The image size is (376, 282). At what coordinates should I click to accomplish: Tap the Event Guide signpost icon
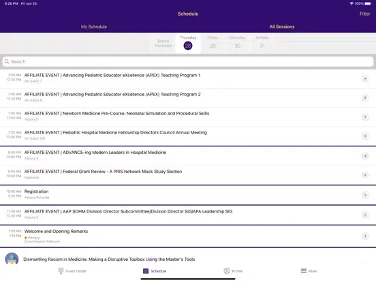[x=61, y=271]
